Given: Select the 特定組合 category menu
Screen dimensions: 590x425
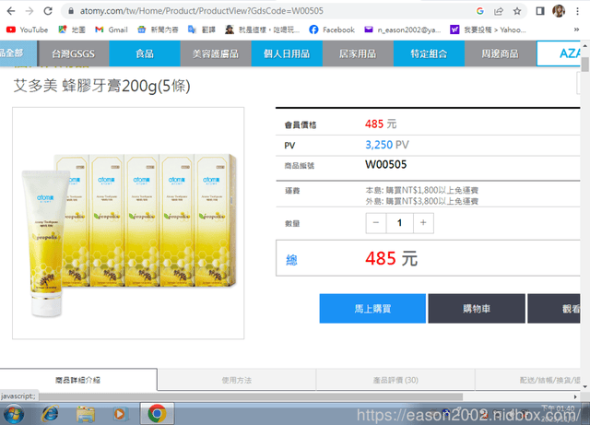Looking at the screenshot, I should 429,53.
